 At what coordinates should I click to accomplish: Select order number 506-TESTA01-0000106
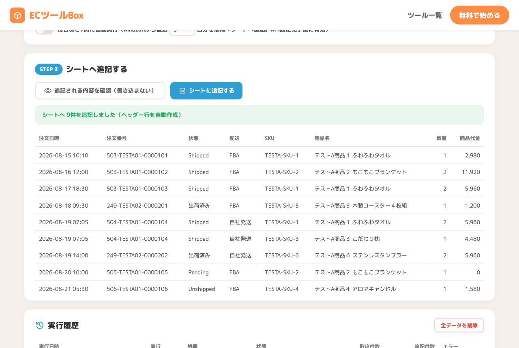(137, 289)
